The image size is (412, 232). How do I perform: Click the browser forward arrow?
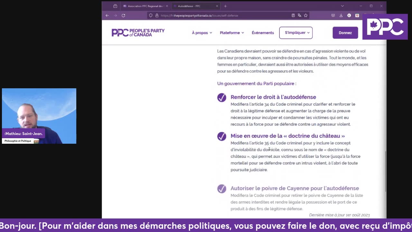tap(115, 15)
